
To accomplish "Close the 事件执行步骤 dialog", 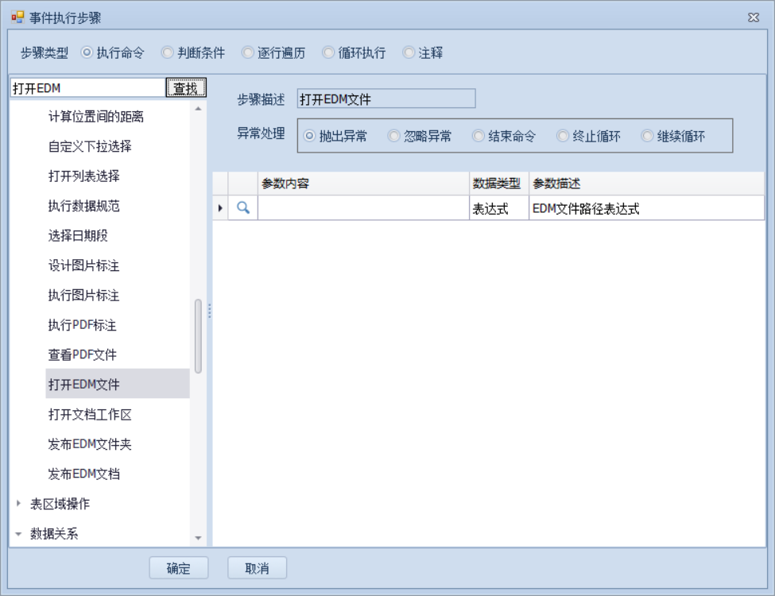I will point(753,17).
